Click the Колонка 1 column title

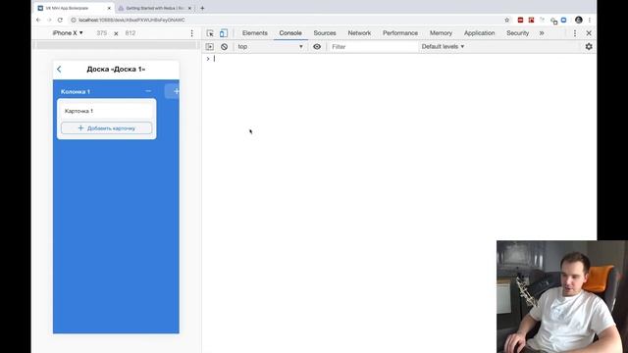(76, 91)
